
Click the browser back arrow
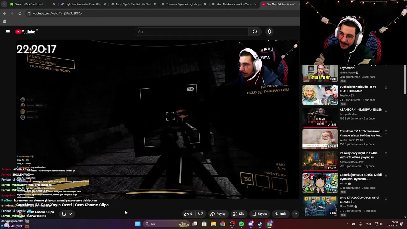pyautogui.click(x=4, y=13)
